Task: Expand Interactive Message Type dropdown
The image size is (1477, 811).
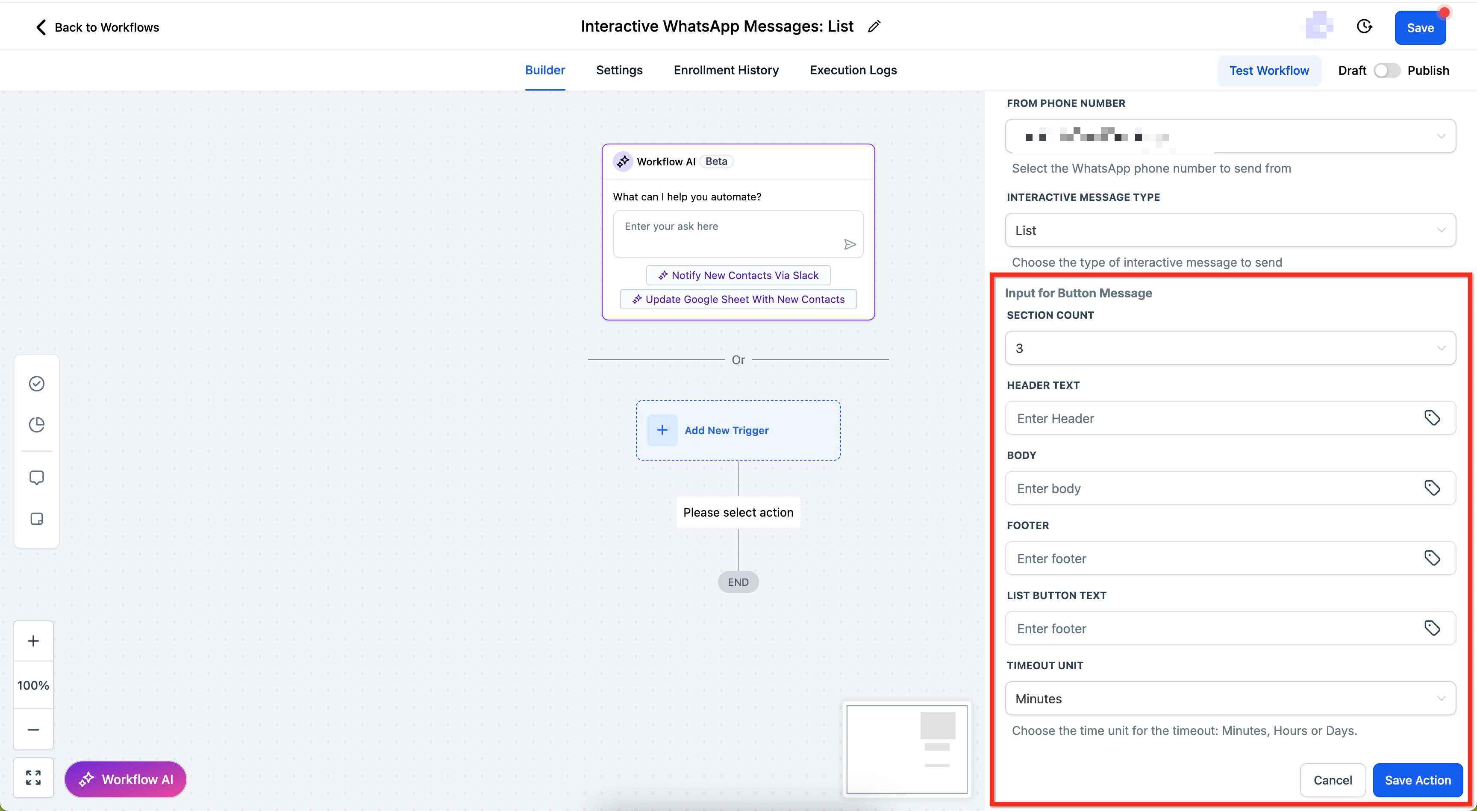Action: (x=1230, y=230)
